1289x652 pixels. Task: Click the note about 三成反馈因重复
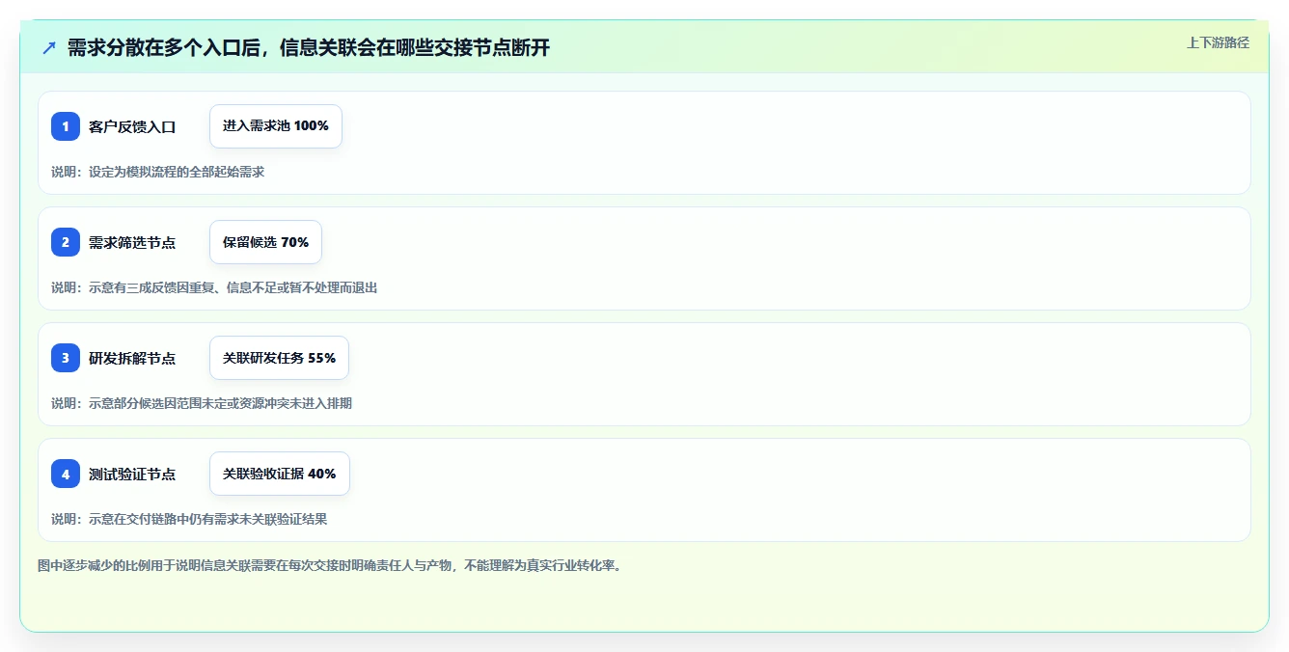click(214, 287)
